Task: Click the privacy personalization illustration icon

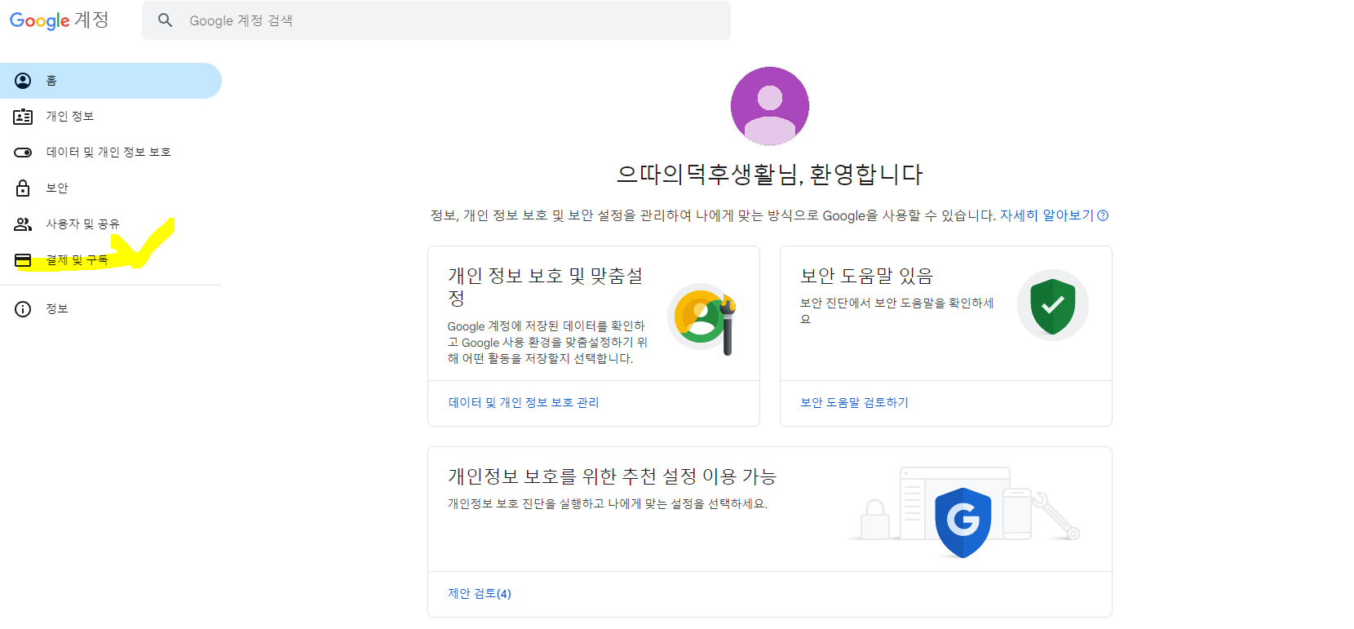Action: 703,318
